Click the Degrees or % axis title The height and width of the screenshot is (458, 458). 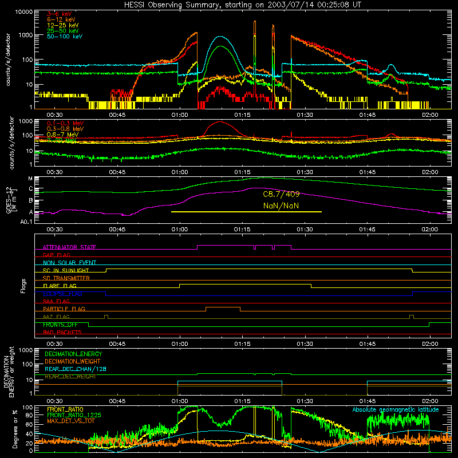tap(15, 429)
